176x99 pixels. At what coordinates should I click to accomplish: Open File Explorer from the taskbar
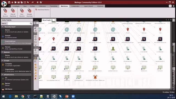coord(16,97)
